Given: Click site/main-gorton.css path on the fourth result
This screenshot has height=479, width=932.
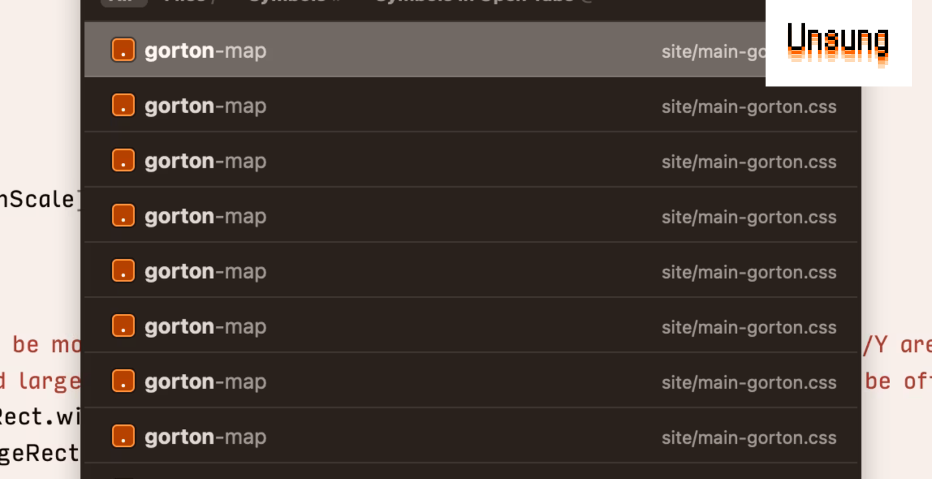Looking at the screenshot, I should pos(749,218).
